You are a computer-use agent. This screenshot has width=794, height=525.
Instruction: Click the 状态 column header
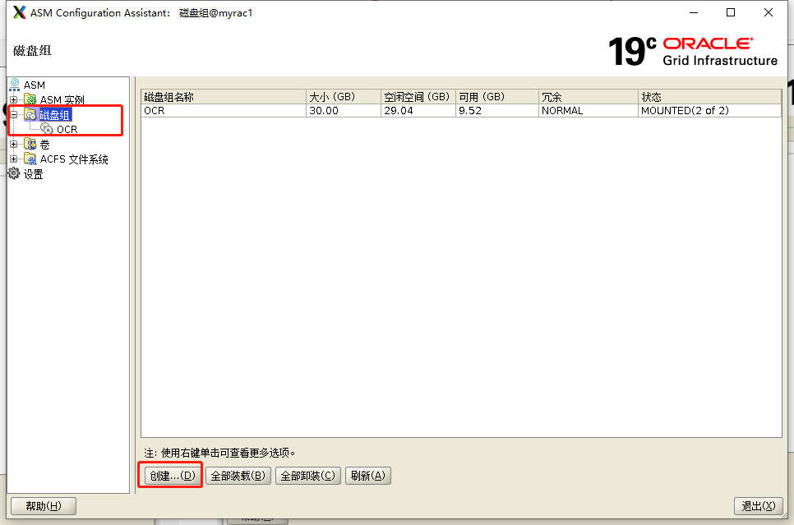710,97
